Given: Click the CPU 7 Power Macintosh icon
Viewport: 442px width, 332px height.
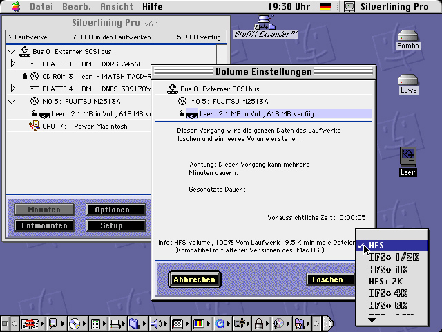Looking at the screenshot, I should (x=34, y=126).
